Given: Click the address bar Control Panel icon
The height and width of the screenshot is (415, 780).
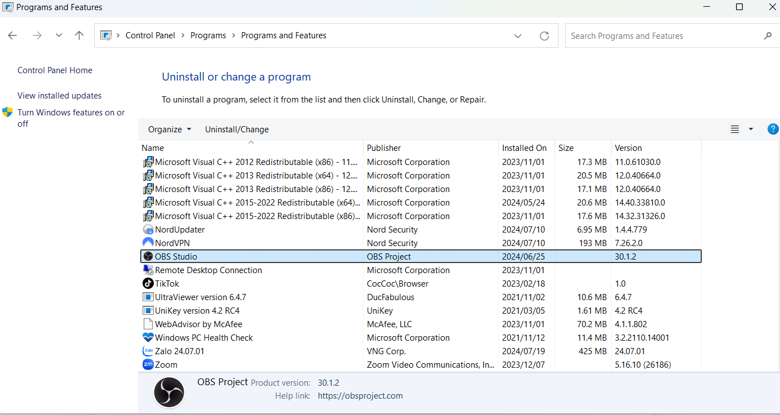Looking at the screenshot, I should click(x=106, y=35).
